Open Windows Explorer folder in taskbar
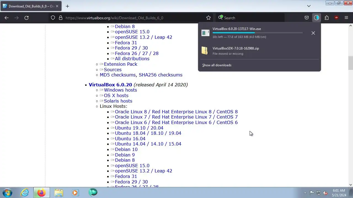353x198 pixels. coord(59,193)
